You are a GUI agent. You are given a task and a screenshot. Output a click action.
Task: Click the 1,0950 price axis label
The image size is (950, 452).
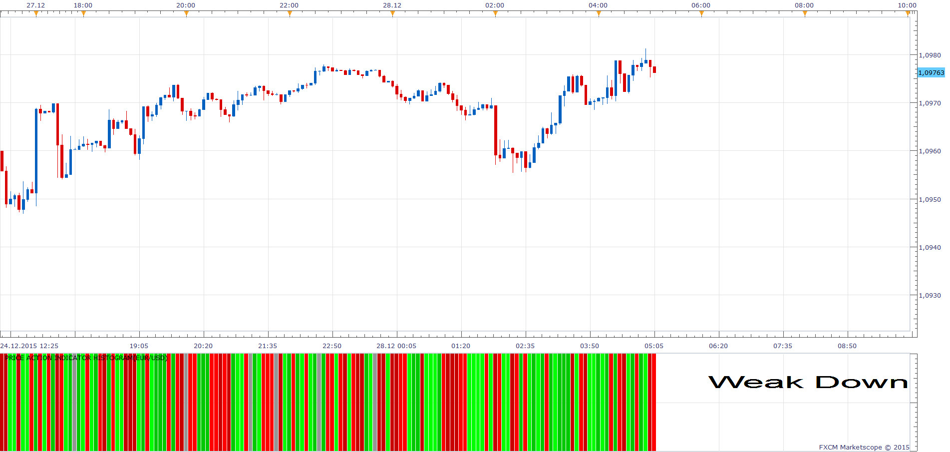[930, 199]
